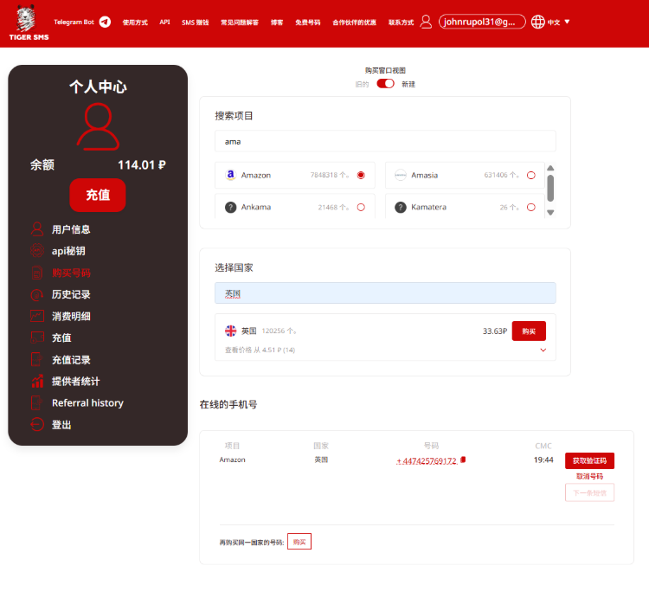Click the Ankama question-mark icon
This screenshot has height=598, width=649.
tap(230, 207)
